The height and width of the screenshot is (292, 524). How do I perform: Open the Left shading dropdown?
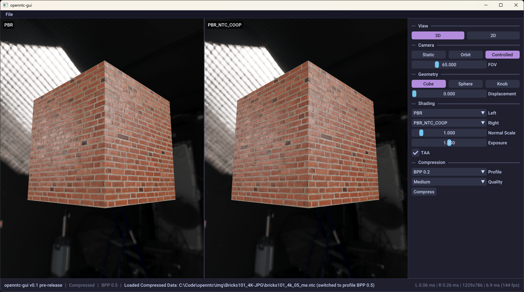point(449,113)
